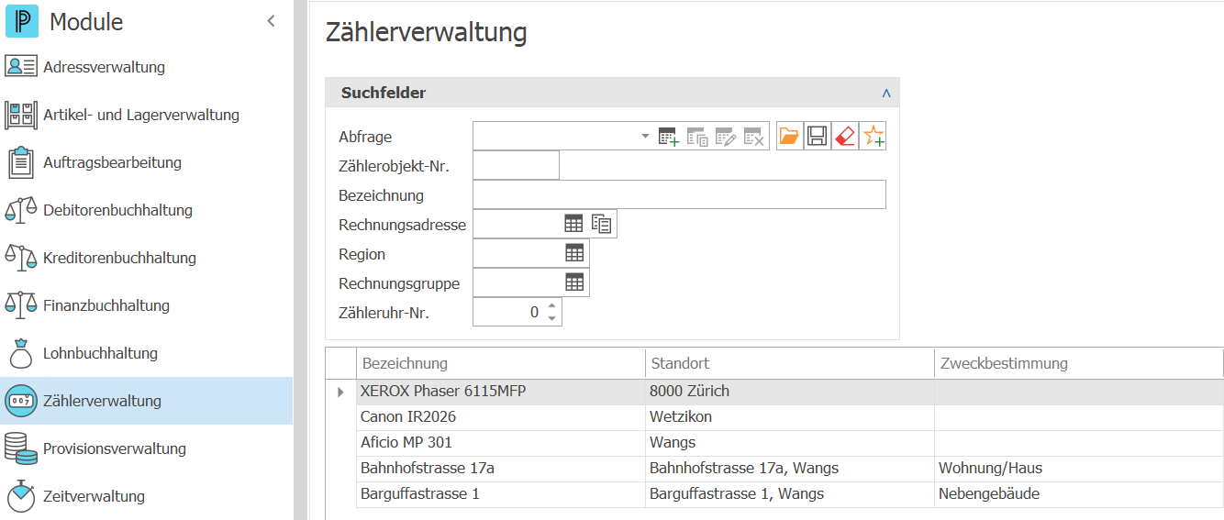
Task: Open Kreditorenbuchhaltung scales icon
Action: (x=21, y=258)
